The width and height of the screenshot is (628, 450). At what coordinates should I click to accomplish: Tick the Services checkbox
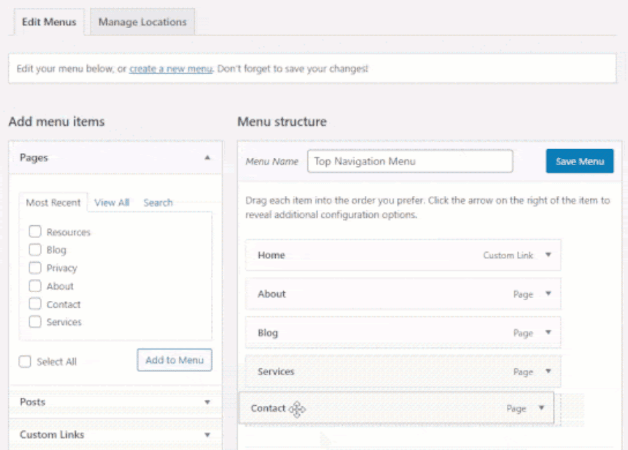[x=35, y=322]
